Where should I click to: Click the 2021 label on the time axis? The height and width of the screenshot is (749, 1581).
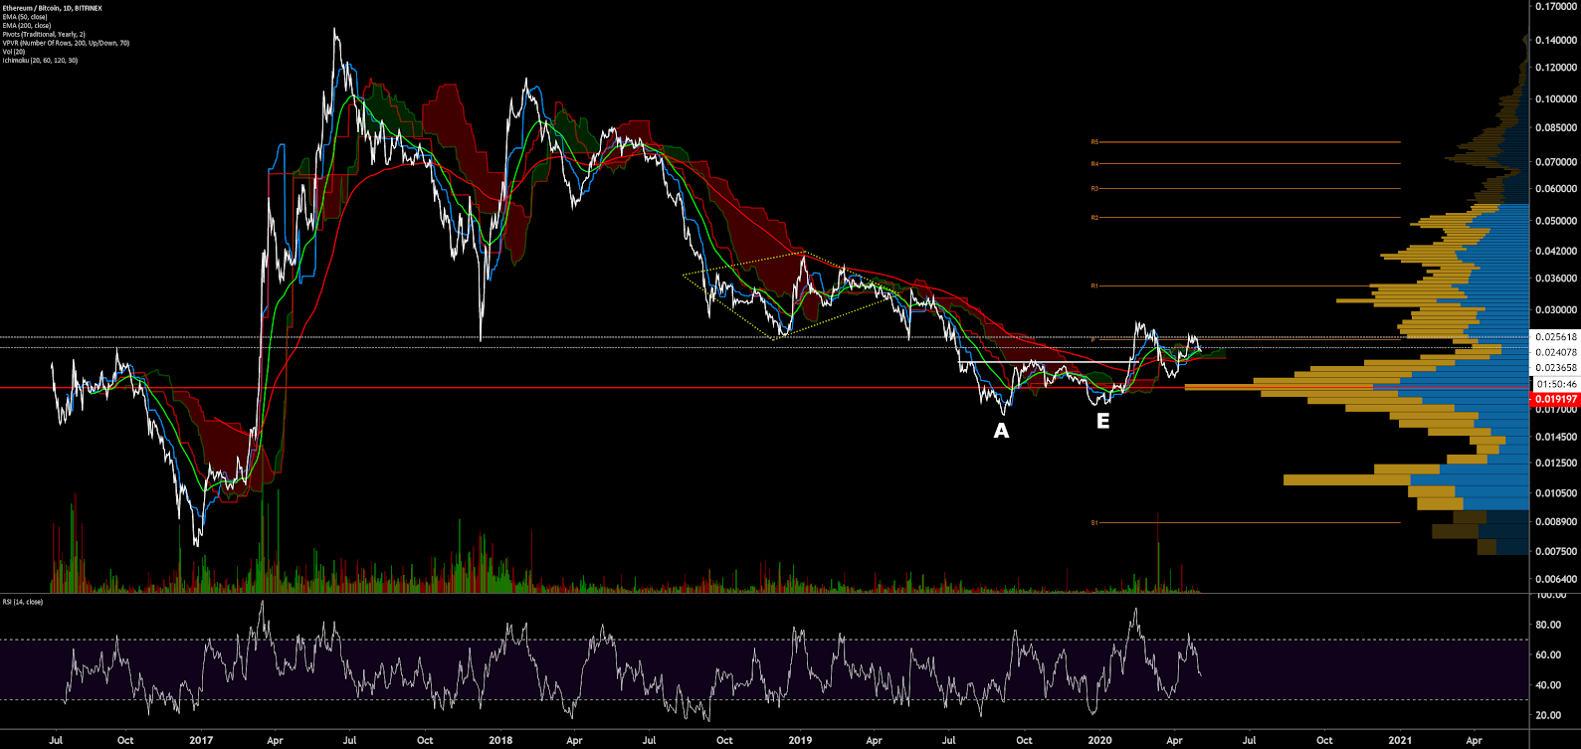[1400, 740]
